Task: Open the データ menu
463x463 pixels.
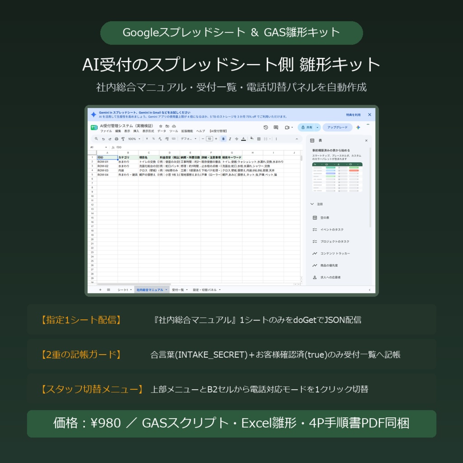Action: (161, 131)
